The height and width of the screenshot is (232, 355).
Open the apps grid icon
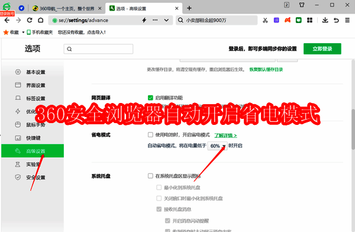(309, 20)
